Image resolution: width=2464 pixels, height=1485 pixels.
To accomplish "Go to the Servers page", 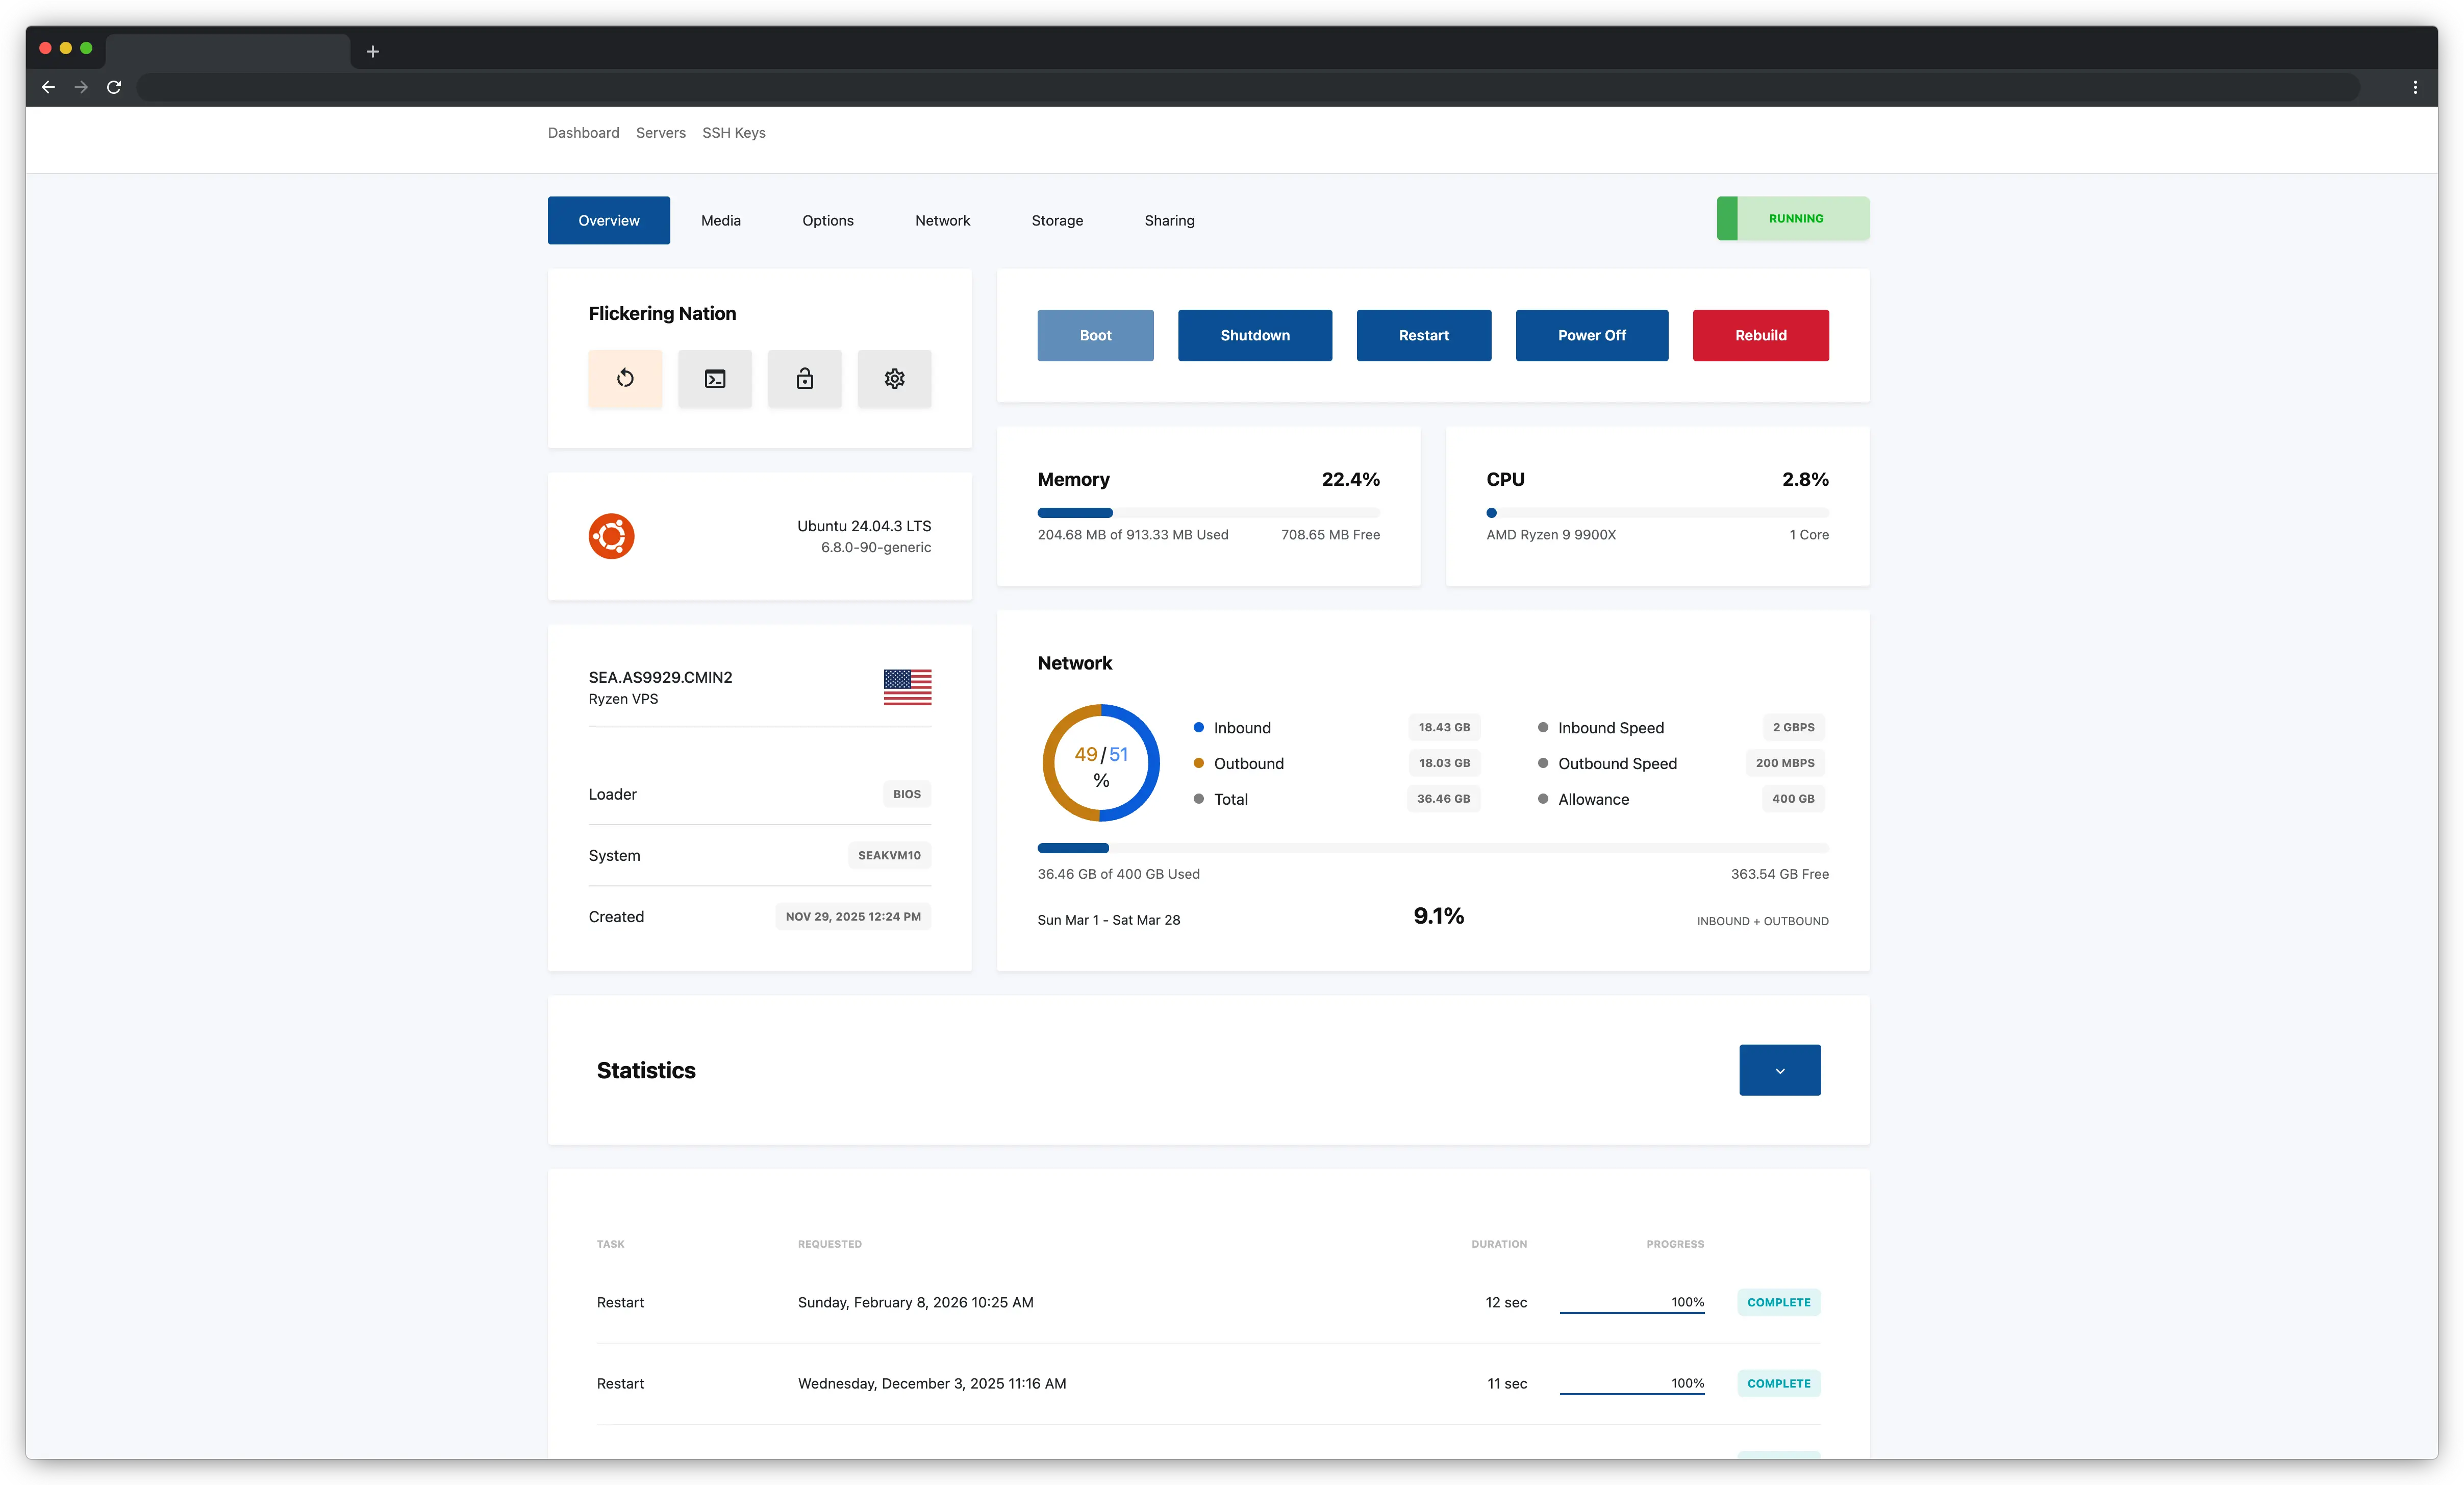I will click(660, 132).
